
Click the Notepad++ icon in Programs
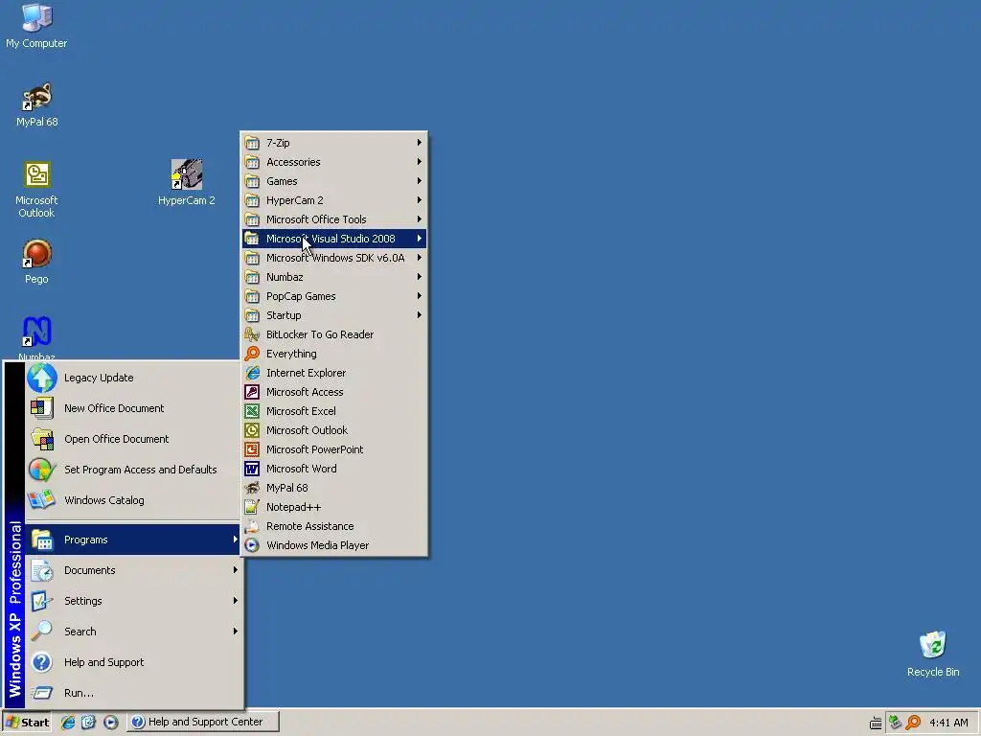[x=252, y=507]
